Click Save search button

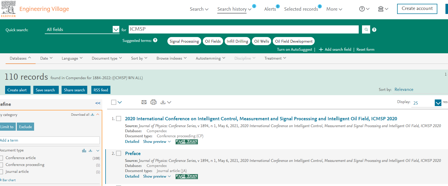(x=46, y=90)
